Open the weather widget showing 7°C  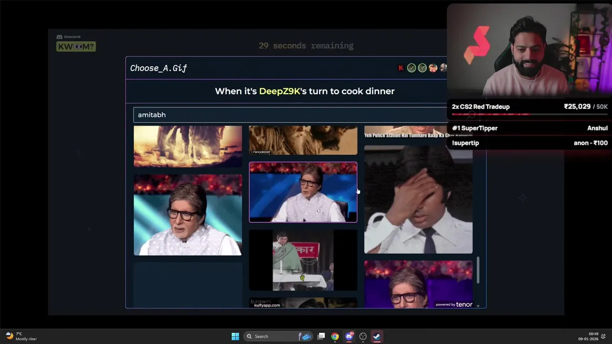(22, 336)
